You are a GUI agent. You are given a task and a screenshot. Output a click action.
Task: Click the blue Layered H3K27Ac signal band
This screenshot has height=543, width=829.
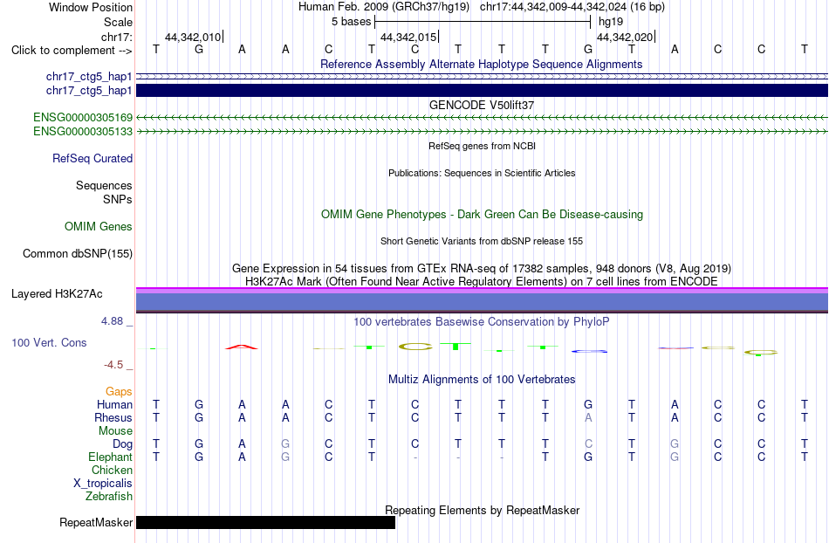[x=482, y=301]
